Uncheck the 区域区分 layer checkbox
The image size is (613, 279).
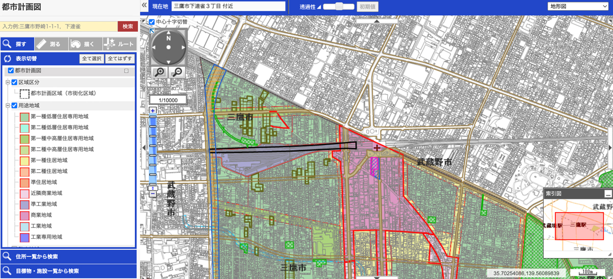(x=14, y=82)
